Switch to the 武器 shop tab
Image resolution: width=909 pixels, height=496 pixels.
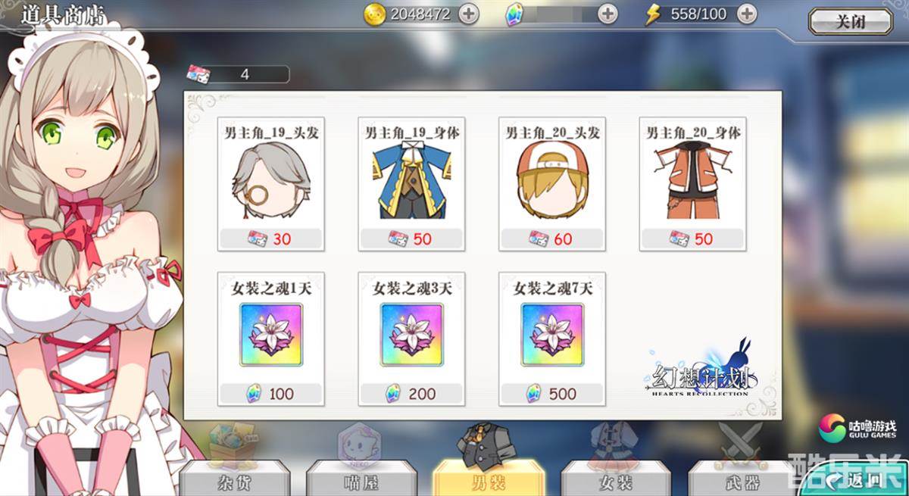[x=743, y=479]
